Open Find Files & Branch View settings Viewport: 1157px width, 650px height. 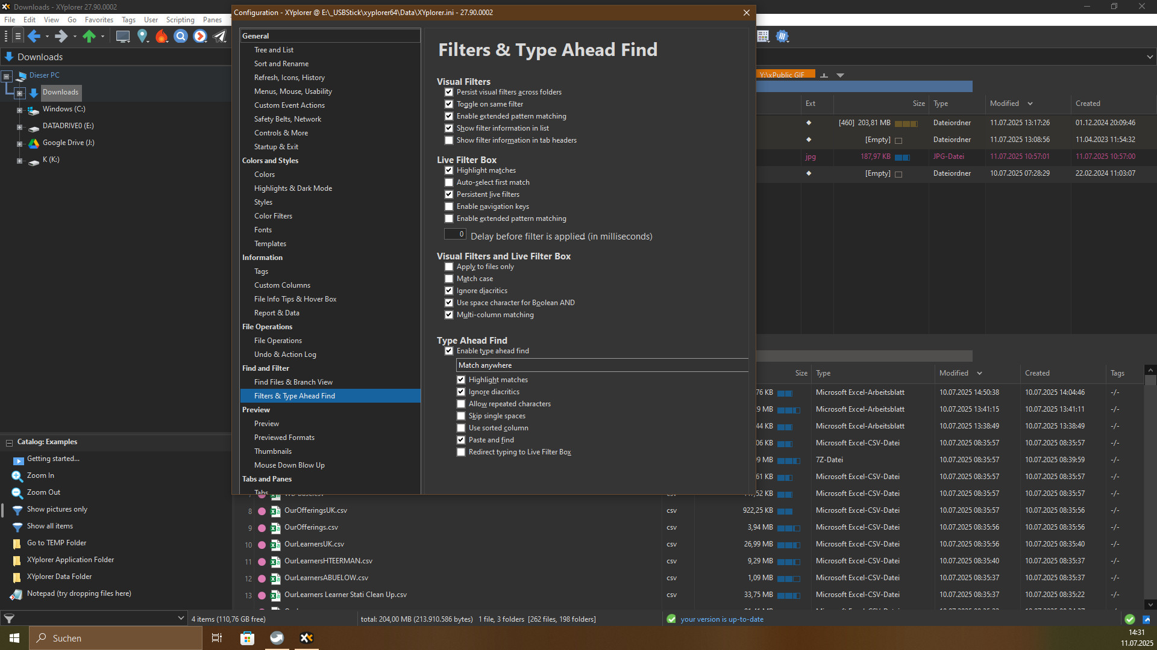point(293,382)
